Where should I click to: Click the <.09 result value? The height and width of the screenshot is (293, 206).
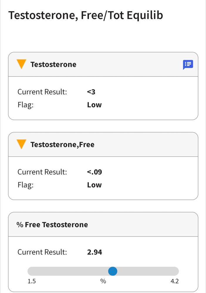point(94,172)
